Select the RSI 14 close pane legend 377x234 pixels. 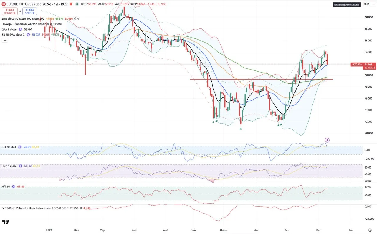coord(9,166)
